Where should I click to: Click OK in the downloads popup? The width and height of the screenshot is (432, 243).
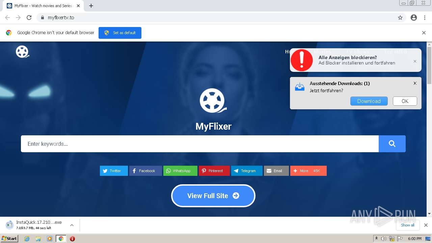coord(405,101)
